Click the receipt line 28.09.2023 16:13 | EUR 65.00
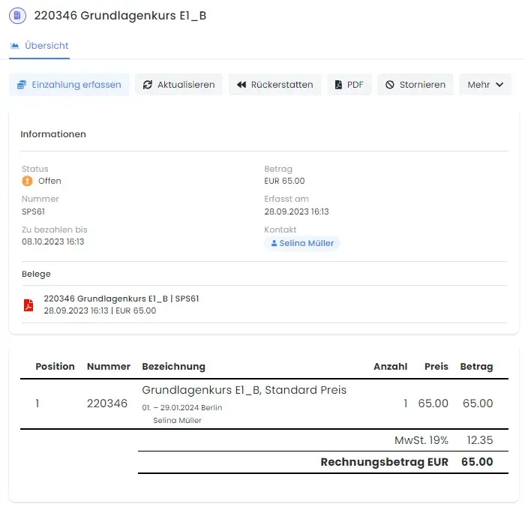Viewport: 525px width, 510px height. (x=100, y=310)
